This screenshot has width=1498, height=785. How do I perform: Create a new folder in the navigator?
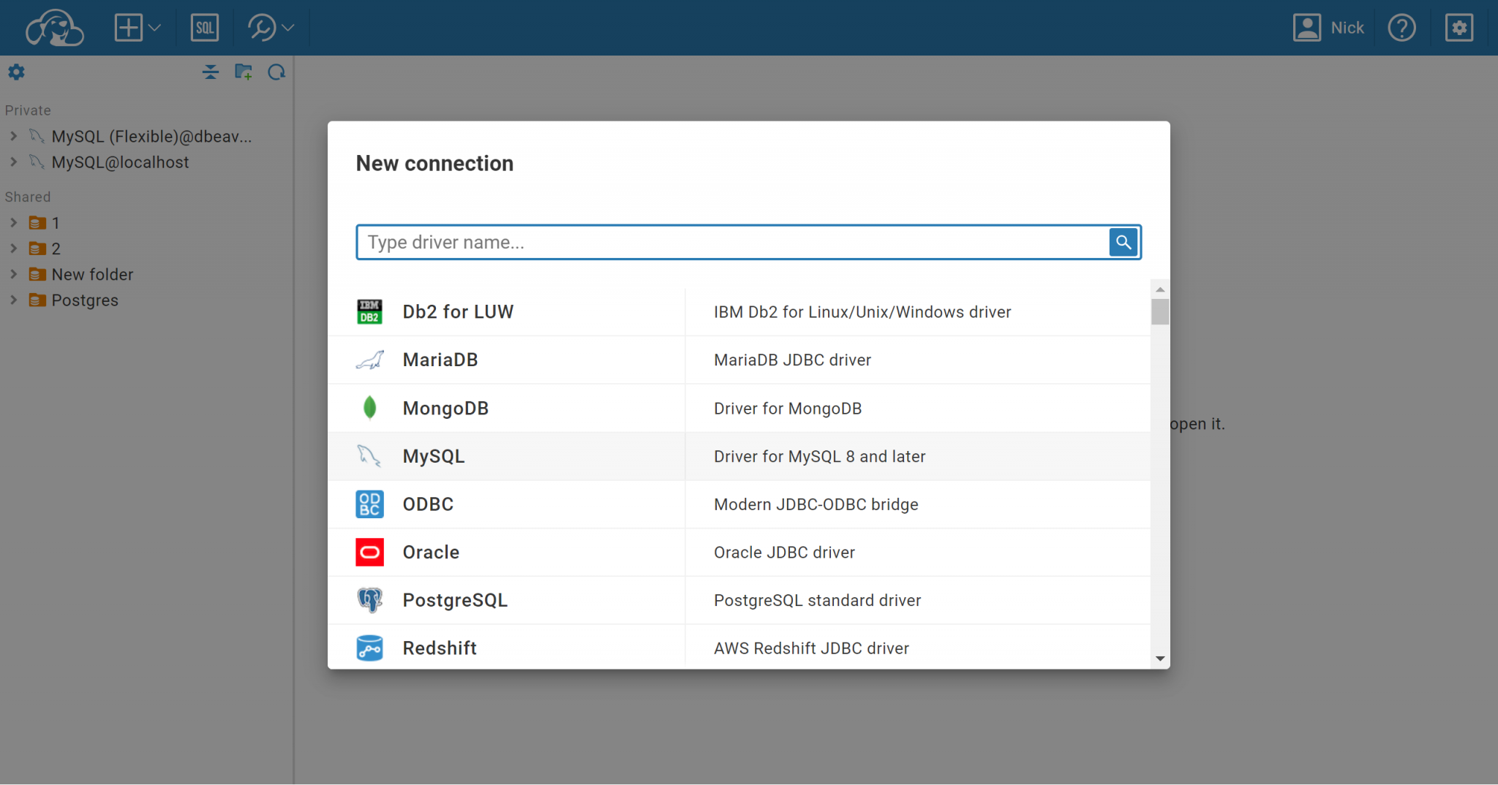coord(243,72)
